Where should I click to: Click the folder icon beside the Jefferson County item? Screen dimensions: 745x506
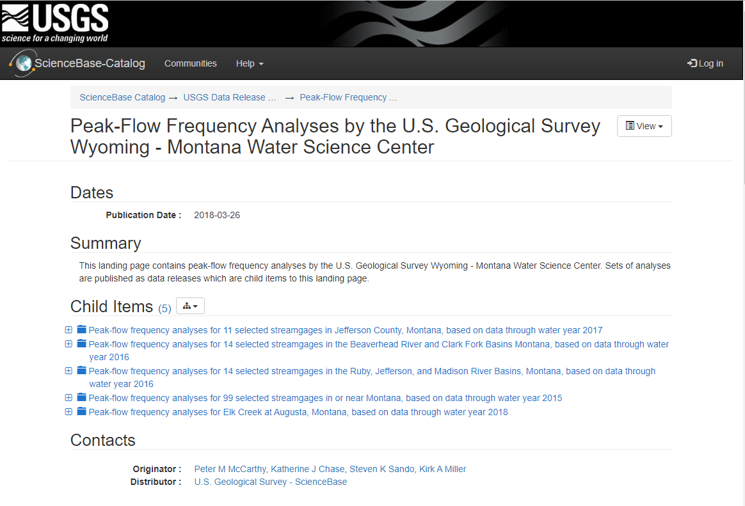[x=81, y=329]
